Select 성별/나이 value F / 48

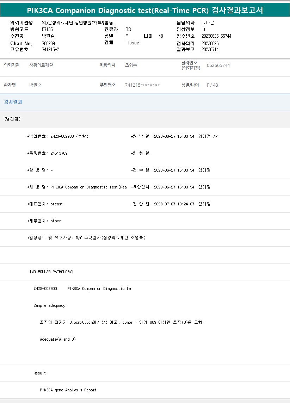pos(212,85)
